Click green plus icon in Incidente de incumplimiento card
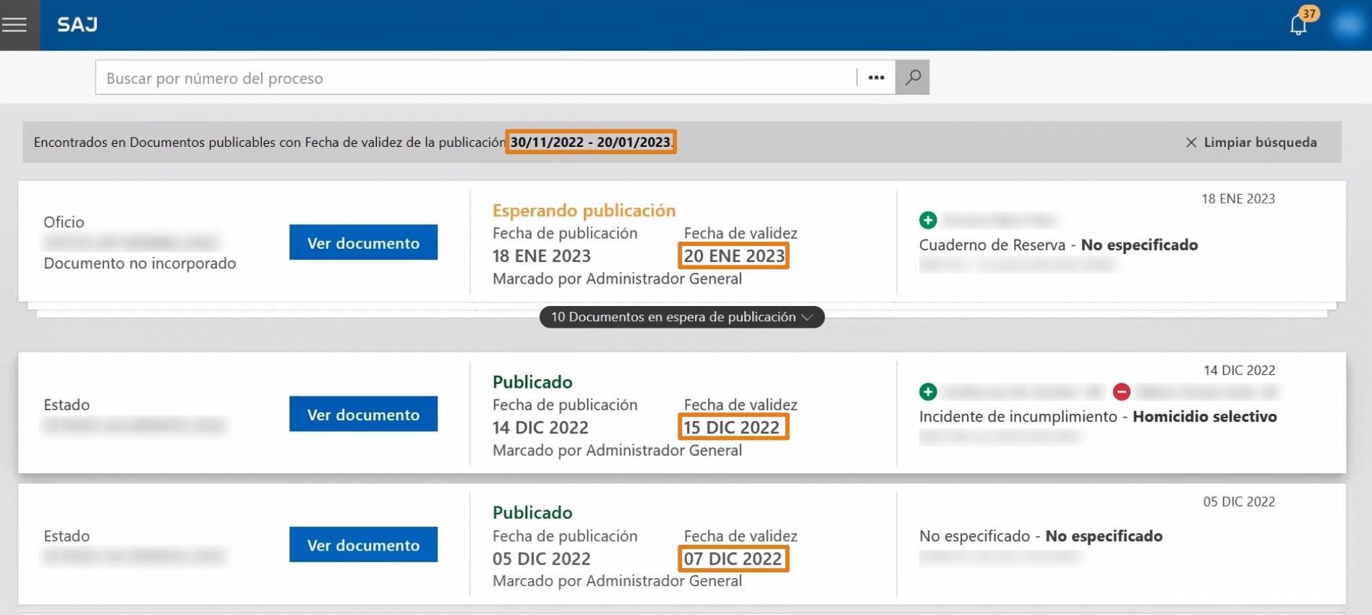The image size is (1372, 615). click(928, 392)
